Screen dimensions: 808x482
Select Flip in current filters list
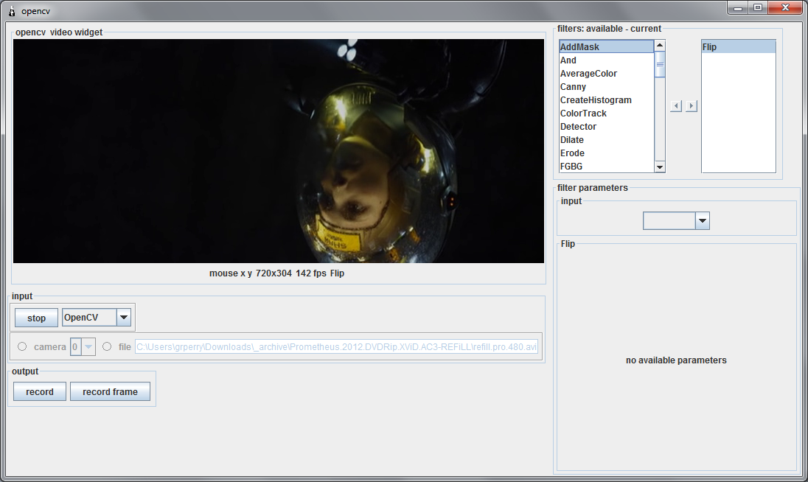pos(739,47)
